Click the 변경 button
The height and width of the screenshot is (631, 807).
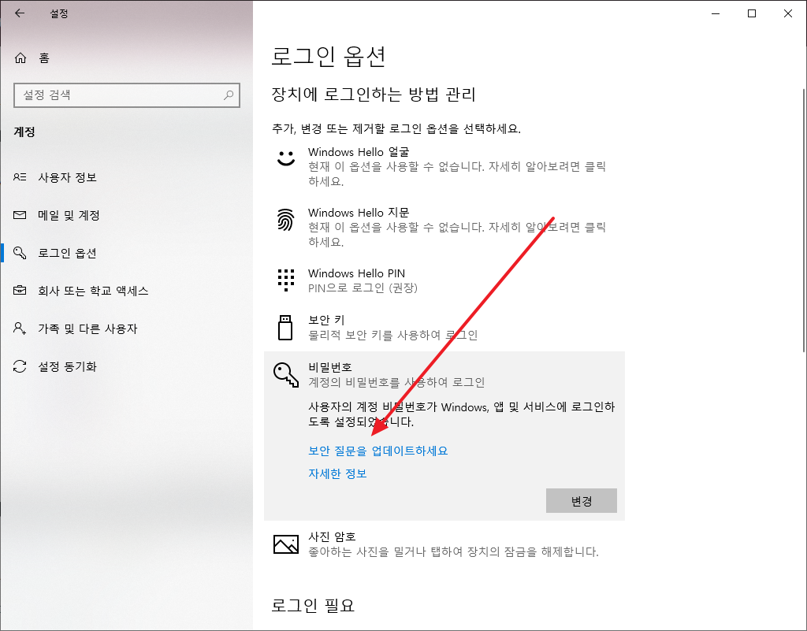pyautogui.click(x=581, y=501)
